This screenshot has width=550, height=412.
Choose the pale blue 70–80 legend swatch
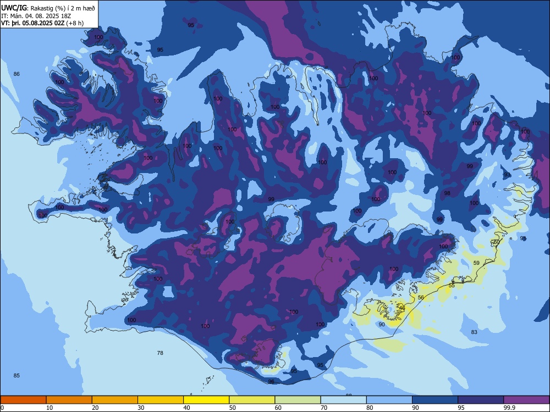tap(343, 400)
